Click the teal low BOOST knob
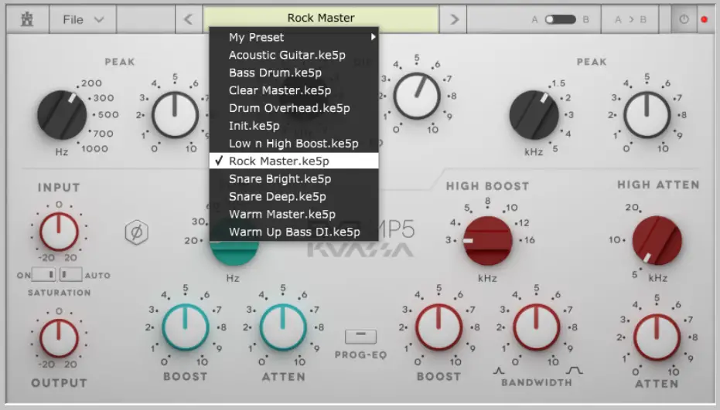Viewport: 720px width, 410px height. (186, 327)
